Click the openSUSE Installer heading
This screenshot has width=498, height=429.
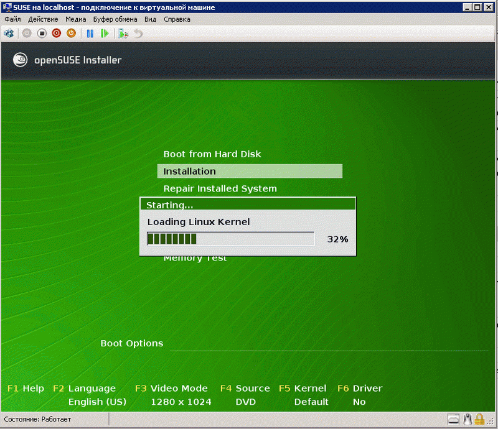[x=78, y=60]
